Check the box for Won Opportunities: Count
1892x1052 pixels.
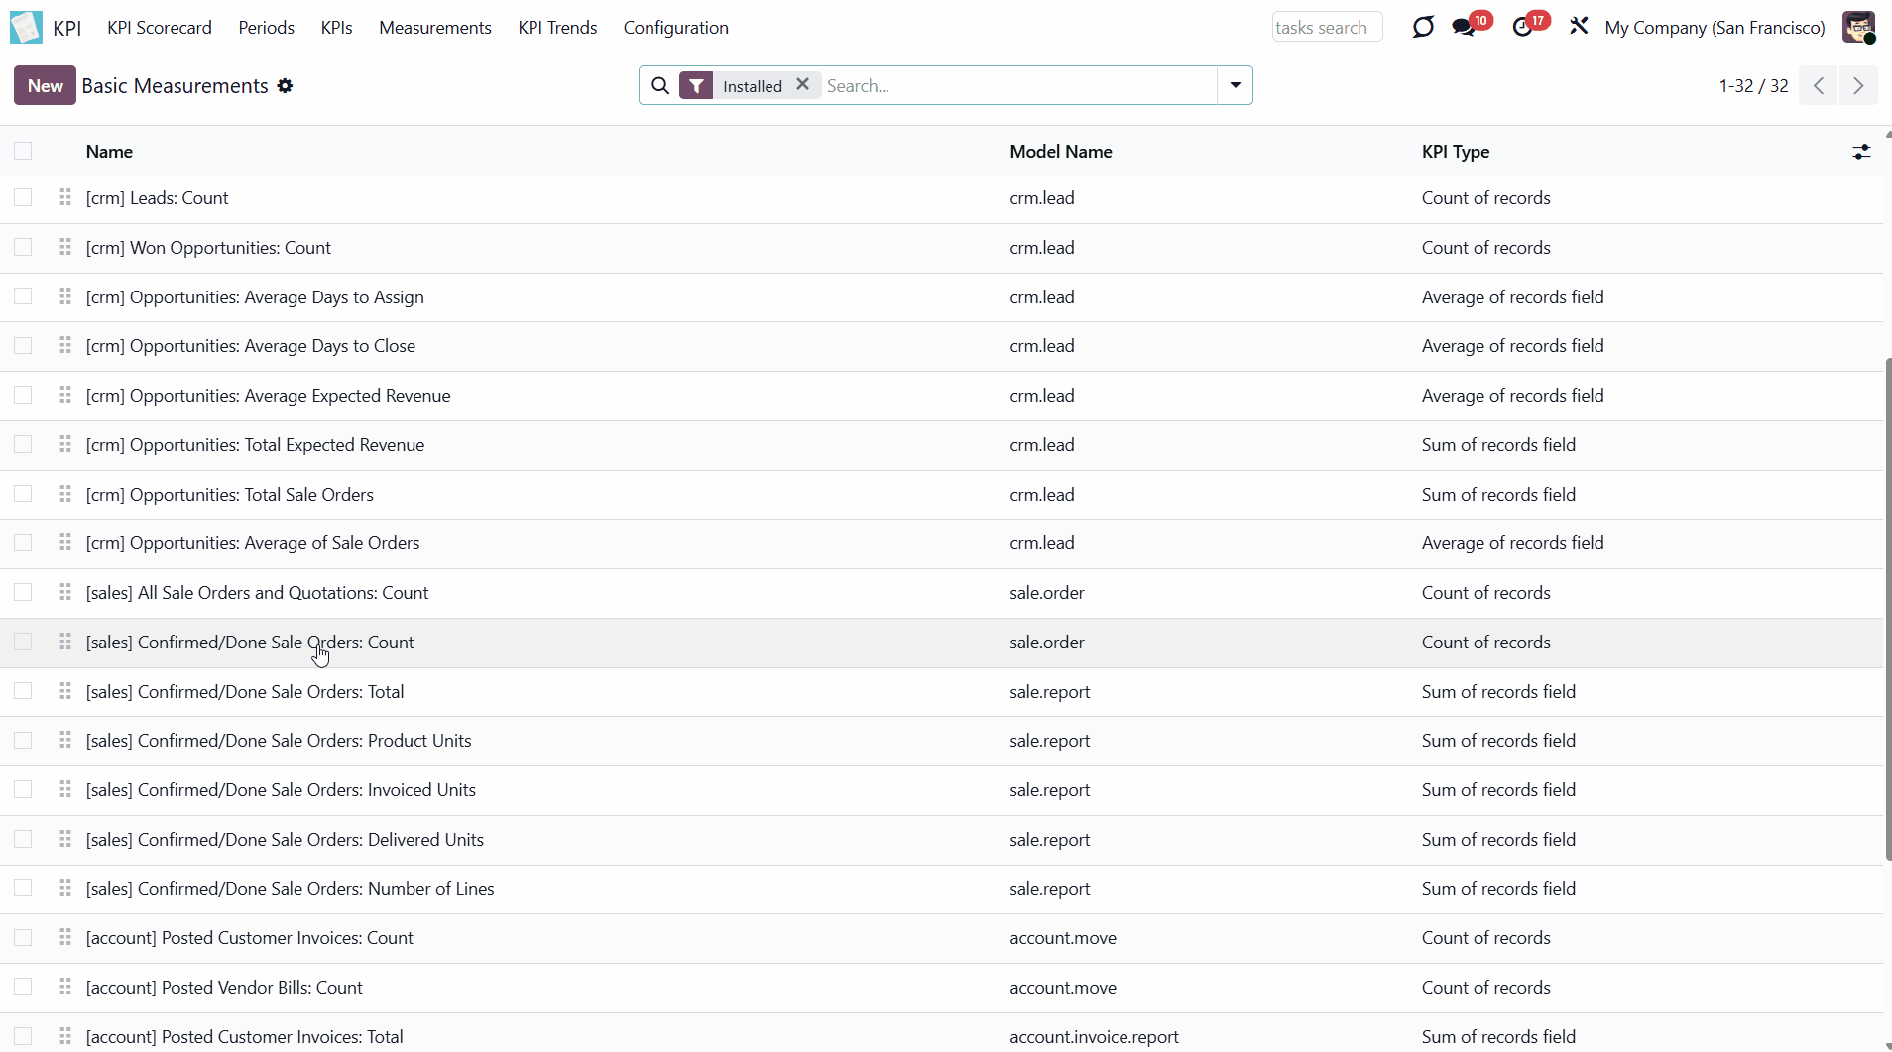coord(23,247)
